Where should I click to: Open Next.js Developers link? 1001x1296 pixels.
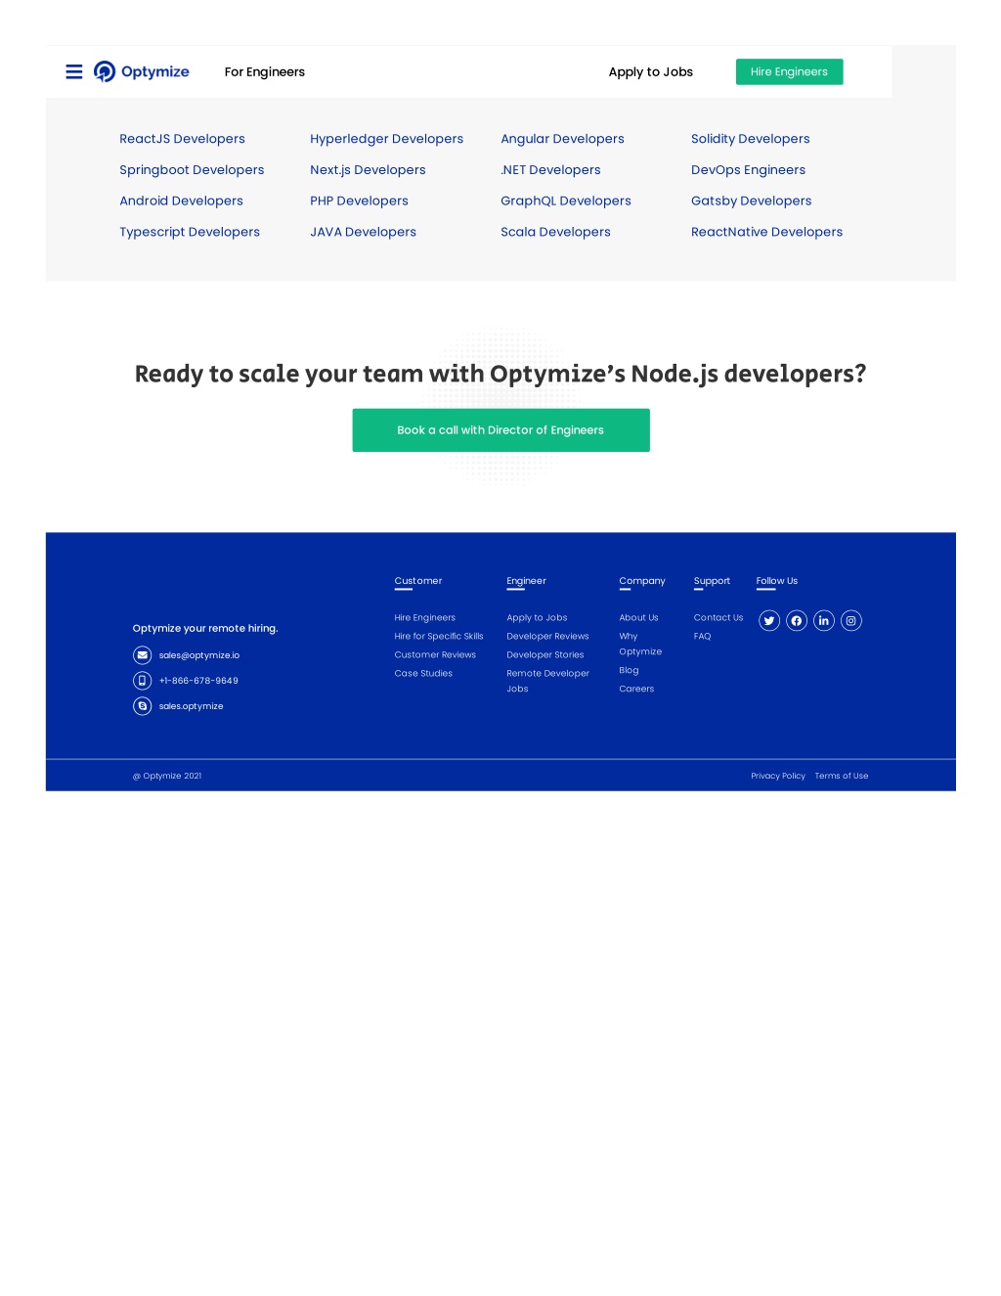[x=369, y=170]
